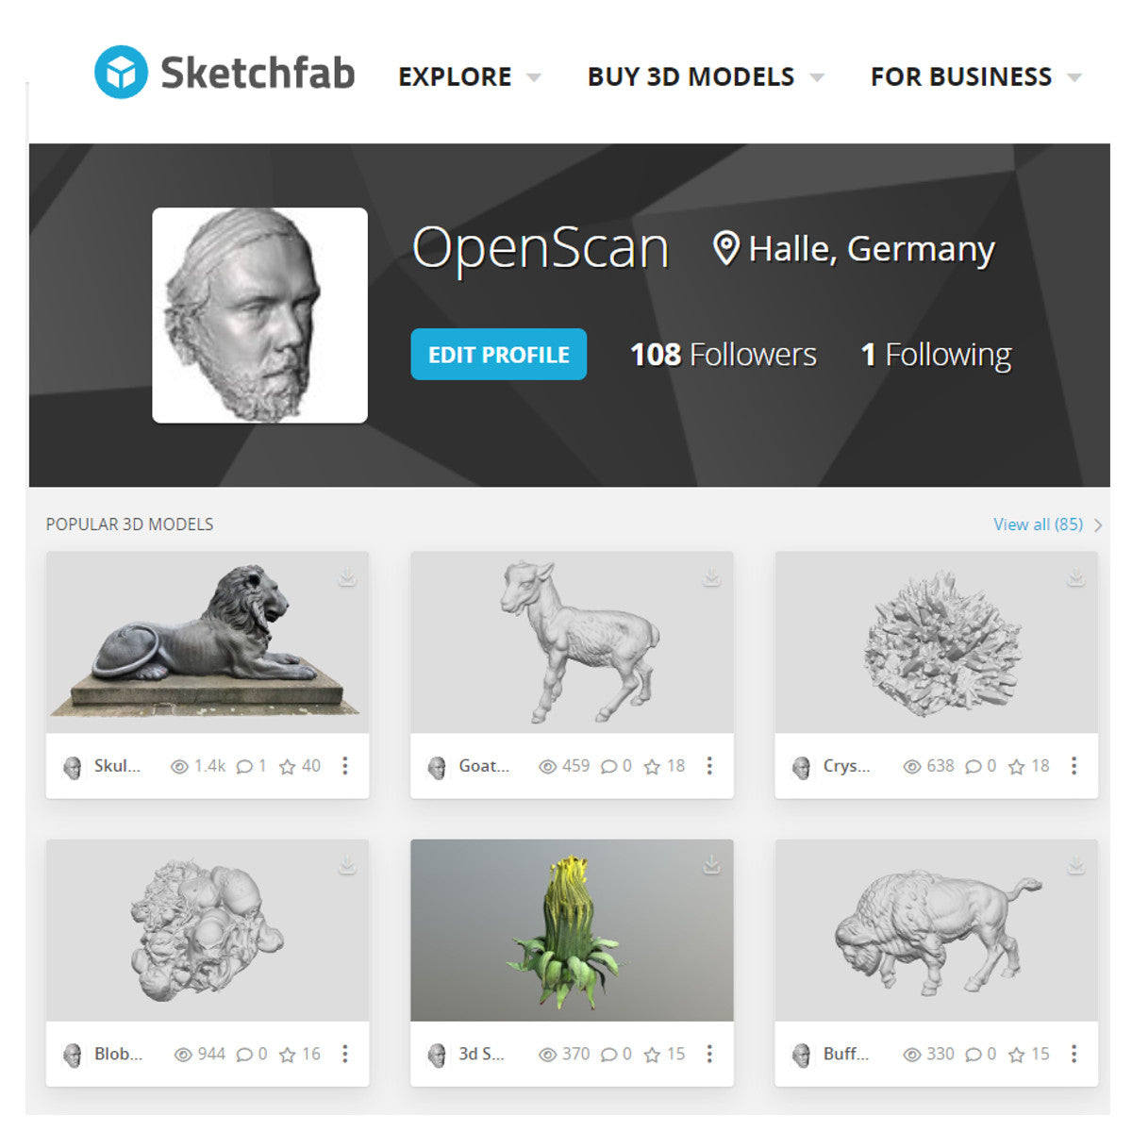1132x1132 pixels.
Task: Open the View all (85) link
Action: 1039,524
